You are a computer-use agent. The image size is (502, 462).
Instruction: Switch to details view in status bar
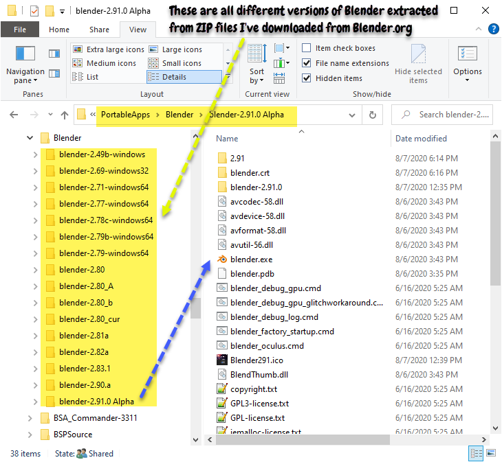(x=476, y=453)
